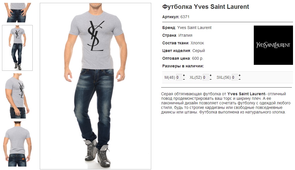Click the Футболка Yves Saint Laurent title
The height and width of the screenshot is (170, 295).
tap(205, 7)
